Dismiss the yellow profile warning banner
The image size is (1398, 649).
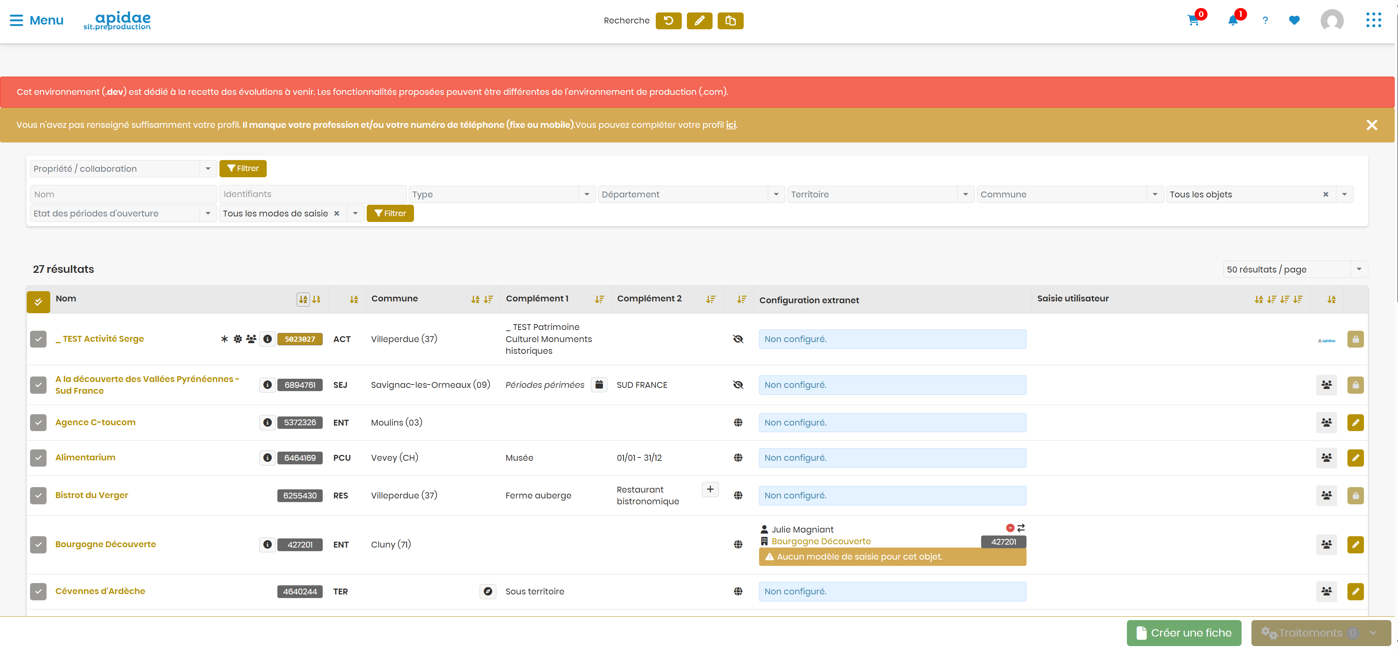[x=1371, y=125]
